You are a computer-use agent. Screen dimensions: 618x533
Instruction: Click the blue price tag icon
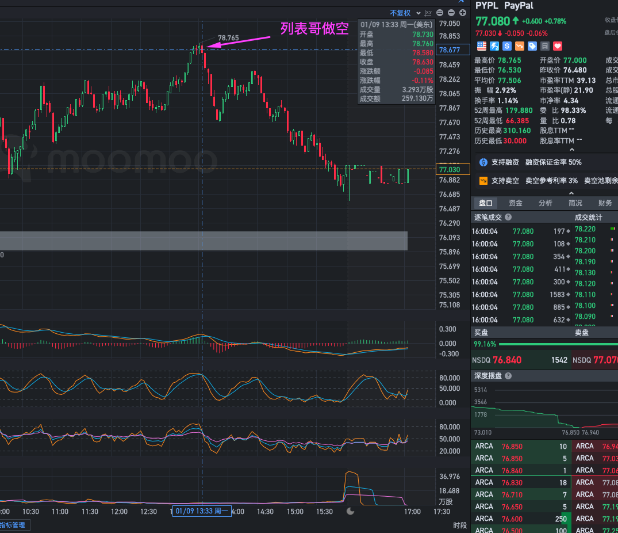[x=532, y=46]
